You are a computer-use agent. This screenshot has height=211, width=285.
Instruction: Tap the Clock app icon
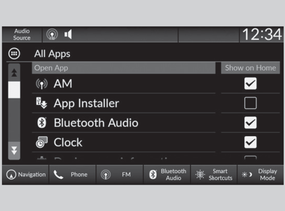click(x=41, y=143)
